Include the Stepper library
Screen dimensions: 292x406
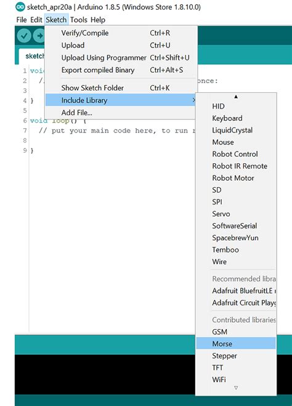(x=236, y=355)
